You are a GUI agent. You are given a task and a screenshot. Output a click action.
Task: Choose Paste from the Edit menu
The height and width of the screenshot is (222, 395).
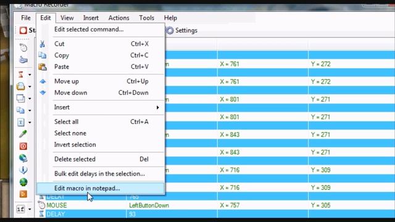(x=101, y=67)
